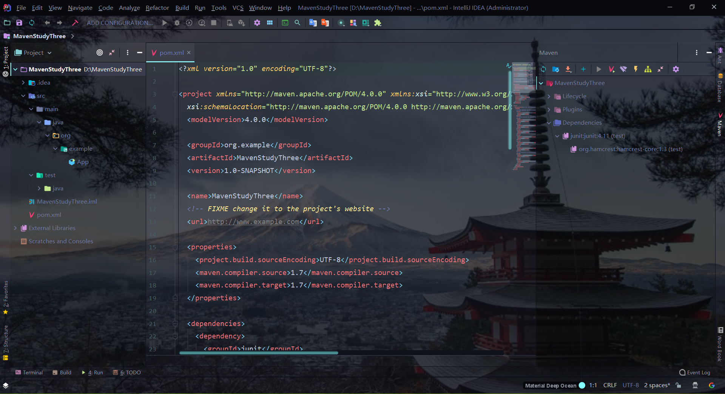Generate sources and update folders in Maven

(x=555, y=69)
